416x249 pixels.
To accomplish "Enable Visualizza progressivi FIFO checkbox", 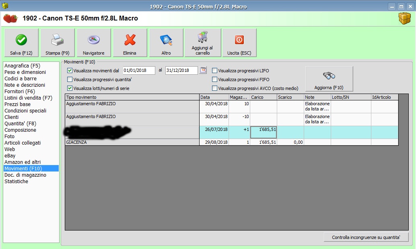I will click(214, 80).
